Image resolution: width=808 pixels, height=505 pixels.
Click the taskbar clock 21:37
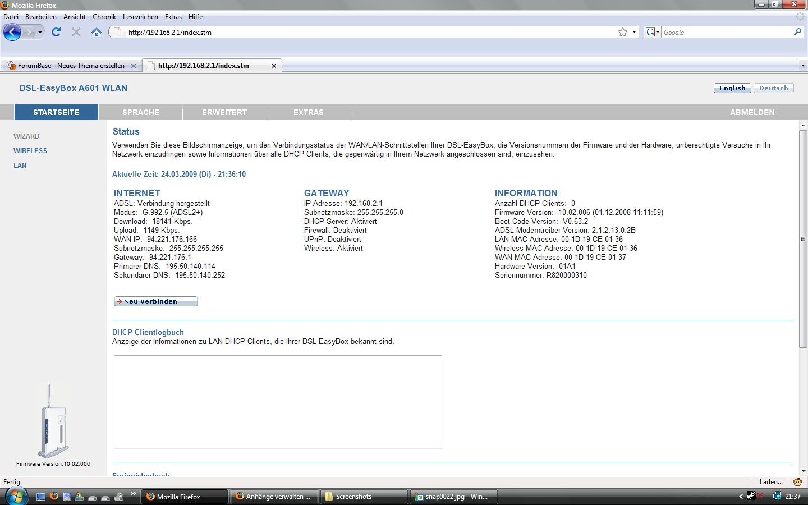pyautogui.click(x=793, y=497)
